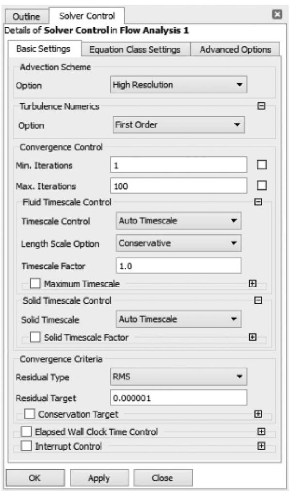This screenshot has width=295, height=491.
Task: Expand the Interrupt Control section
Action: pos(261,446)
